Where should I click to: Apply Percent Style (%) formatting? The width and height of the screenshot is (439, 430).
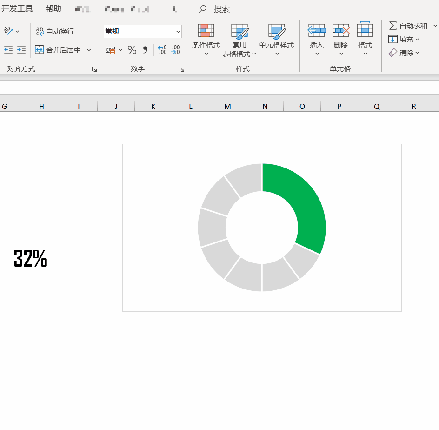(132, 50)
